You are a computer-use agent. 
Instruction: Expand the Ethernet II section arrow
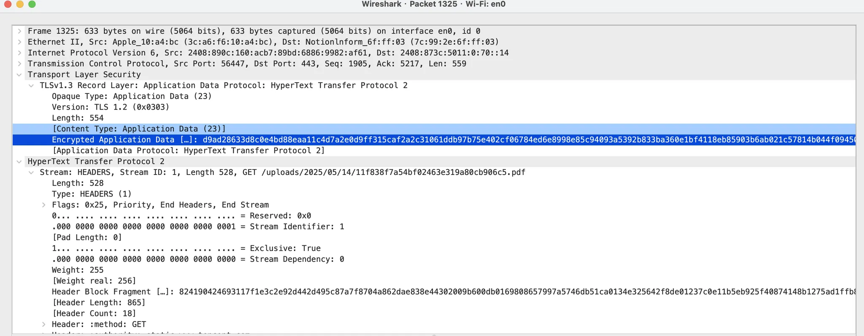point(19,42)
